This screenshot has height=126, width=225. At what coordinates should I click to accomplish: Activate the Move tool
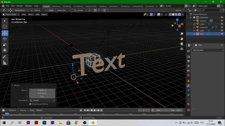point(5,33)
